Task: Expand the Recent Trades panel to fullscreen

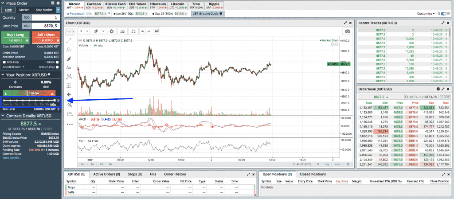Action: (443, 23)
